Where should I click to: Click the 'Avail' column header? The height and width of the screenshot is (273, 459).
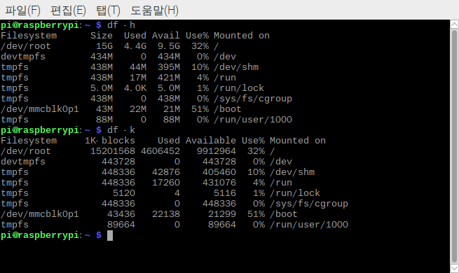(165, 36)
